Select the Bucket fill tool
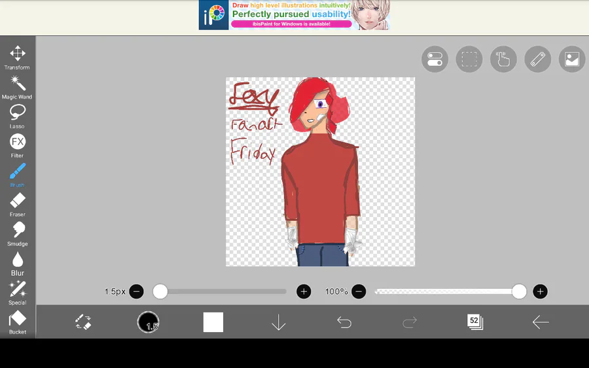 click(17, 322)
